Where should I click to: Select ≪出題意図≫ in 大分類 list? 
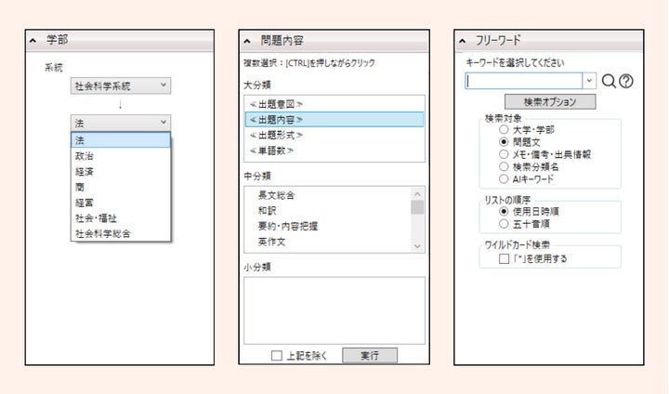point(334,104)
